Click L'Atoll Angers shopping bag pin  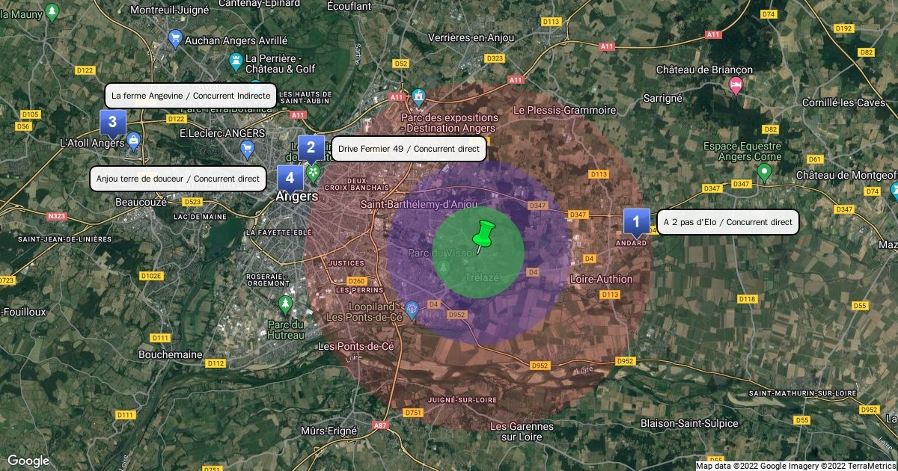click(132, 140)
